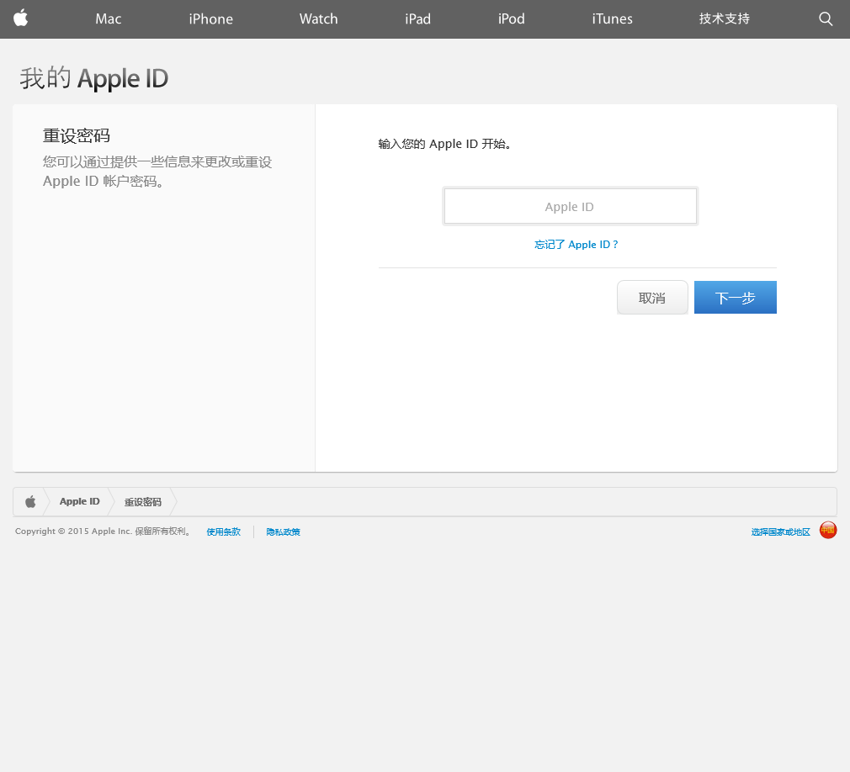
Task: Open the 隐私政策 privacy policy link
Action: (x=283, y=532)
